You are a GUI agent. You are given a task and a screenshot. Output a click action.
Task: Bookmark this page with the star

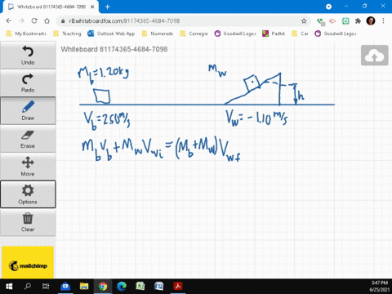pos(304,20)
